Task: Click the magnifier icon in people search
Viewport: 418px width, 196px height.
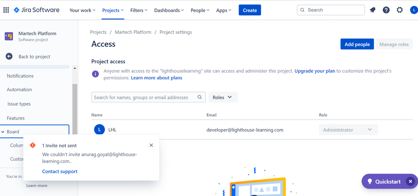Action: pyautogui.click(x=200, y=97)
